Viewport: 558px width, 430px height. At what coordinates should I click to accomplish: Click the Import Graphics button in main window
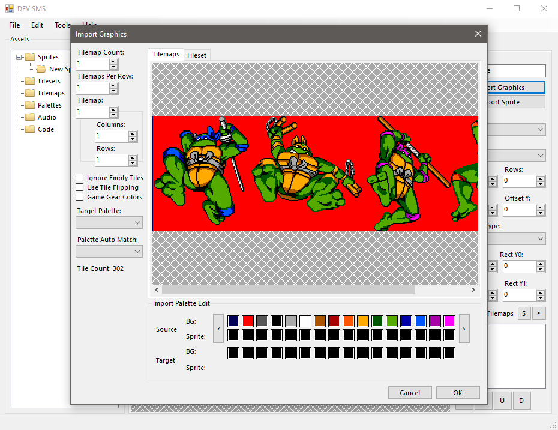click(x=517, y=88)
